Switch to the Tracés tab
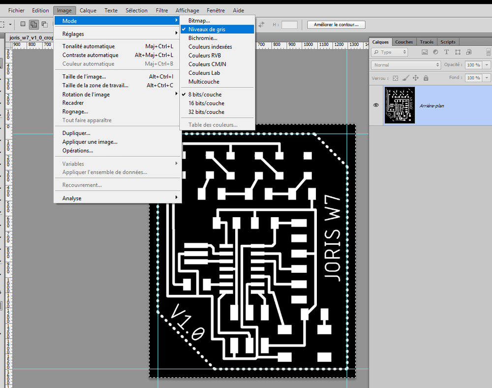 pos(427,42)
